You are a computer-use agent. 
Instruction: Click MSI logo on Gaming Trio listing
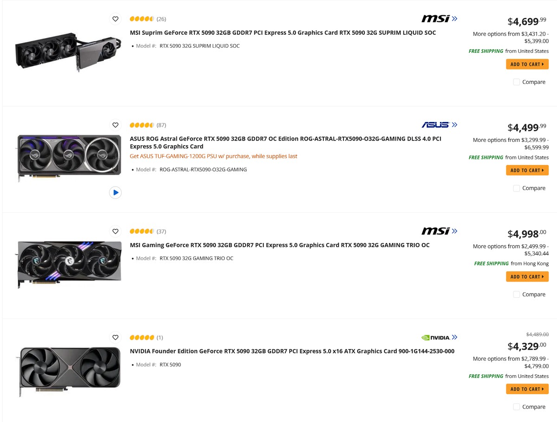439,231
